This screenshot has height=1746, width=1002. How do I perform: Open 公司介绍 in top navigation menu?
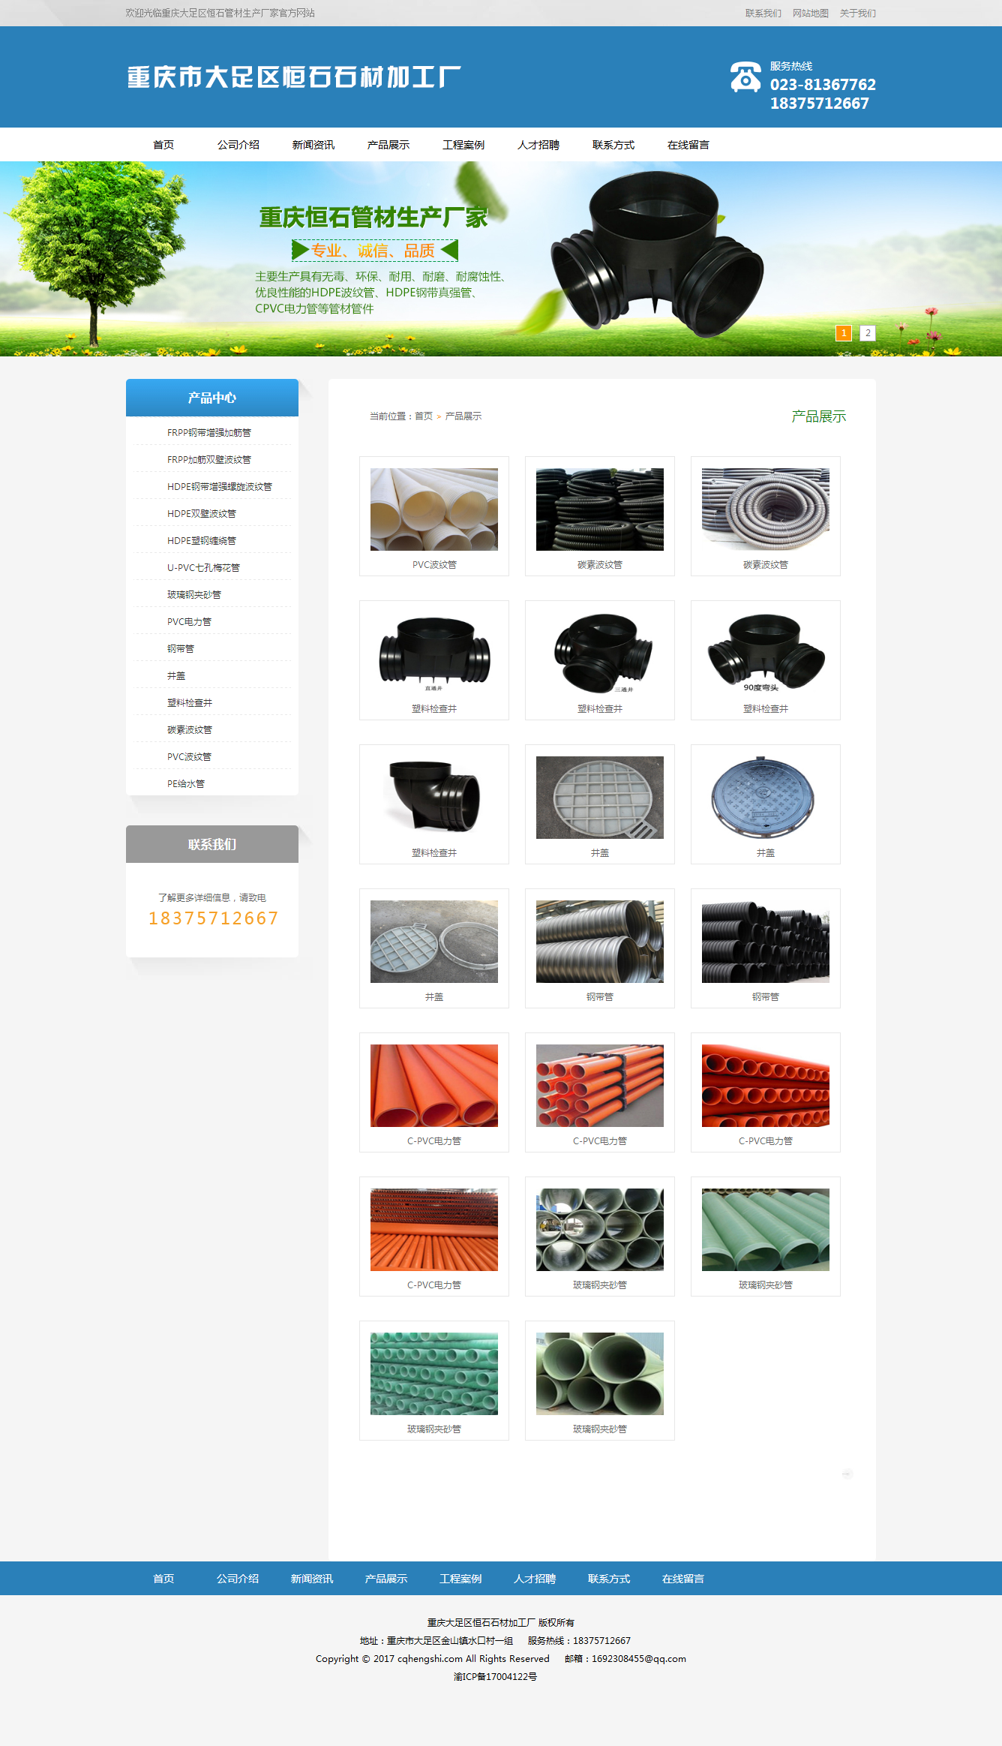[x=238, y=145]
